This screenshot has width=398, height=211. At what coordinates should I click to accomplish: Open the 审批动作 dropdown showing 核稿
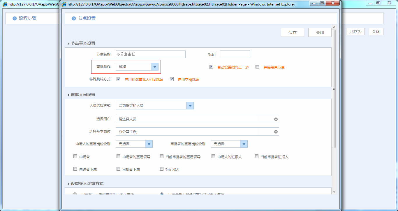click(x=155, y=66)
